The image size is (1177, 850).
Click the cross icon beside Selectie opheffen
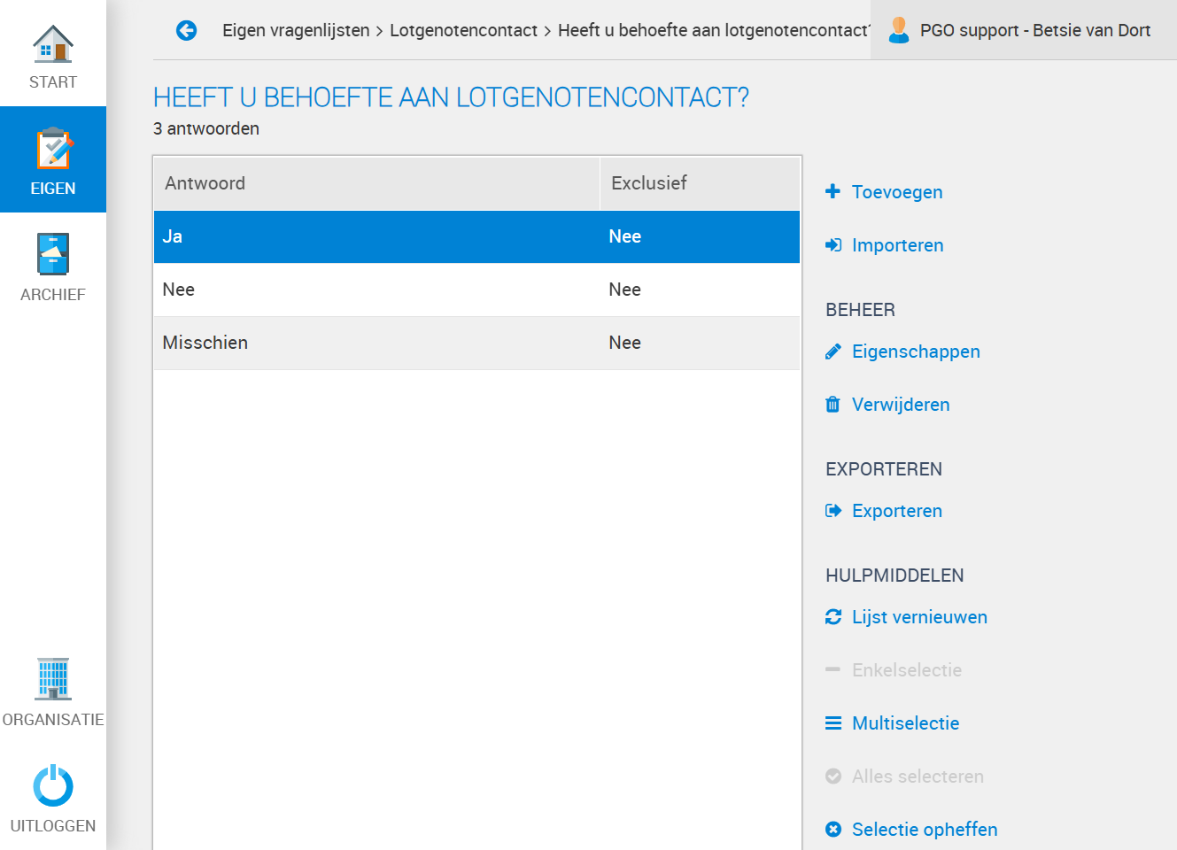tap(833, 830)
